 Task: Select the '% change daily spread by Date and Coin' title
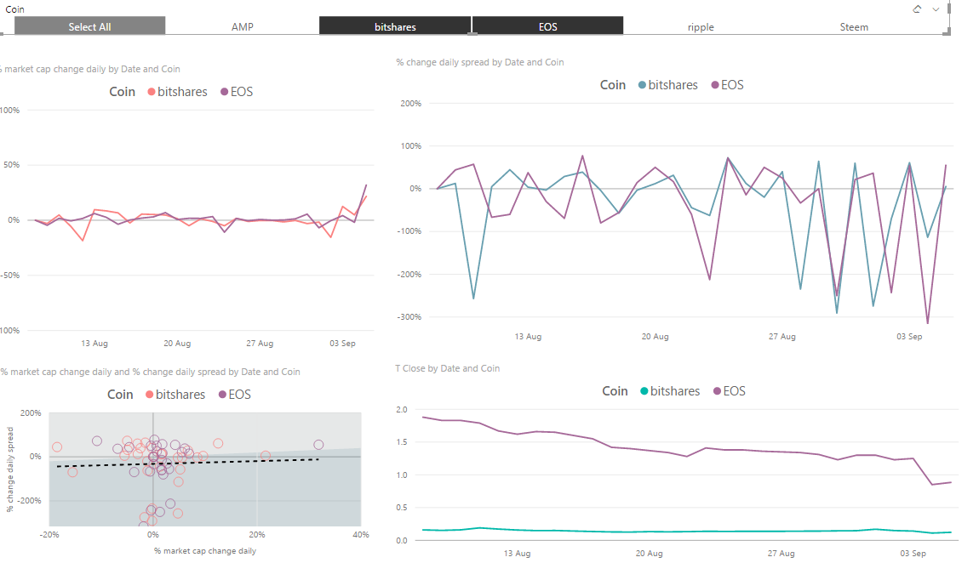[480, 62]
